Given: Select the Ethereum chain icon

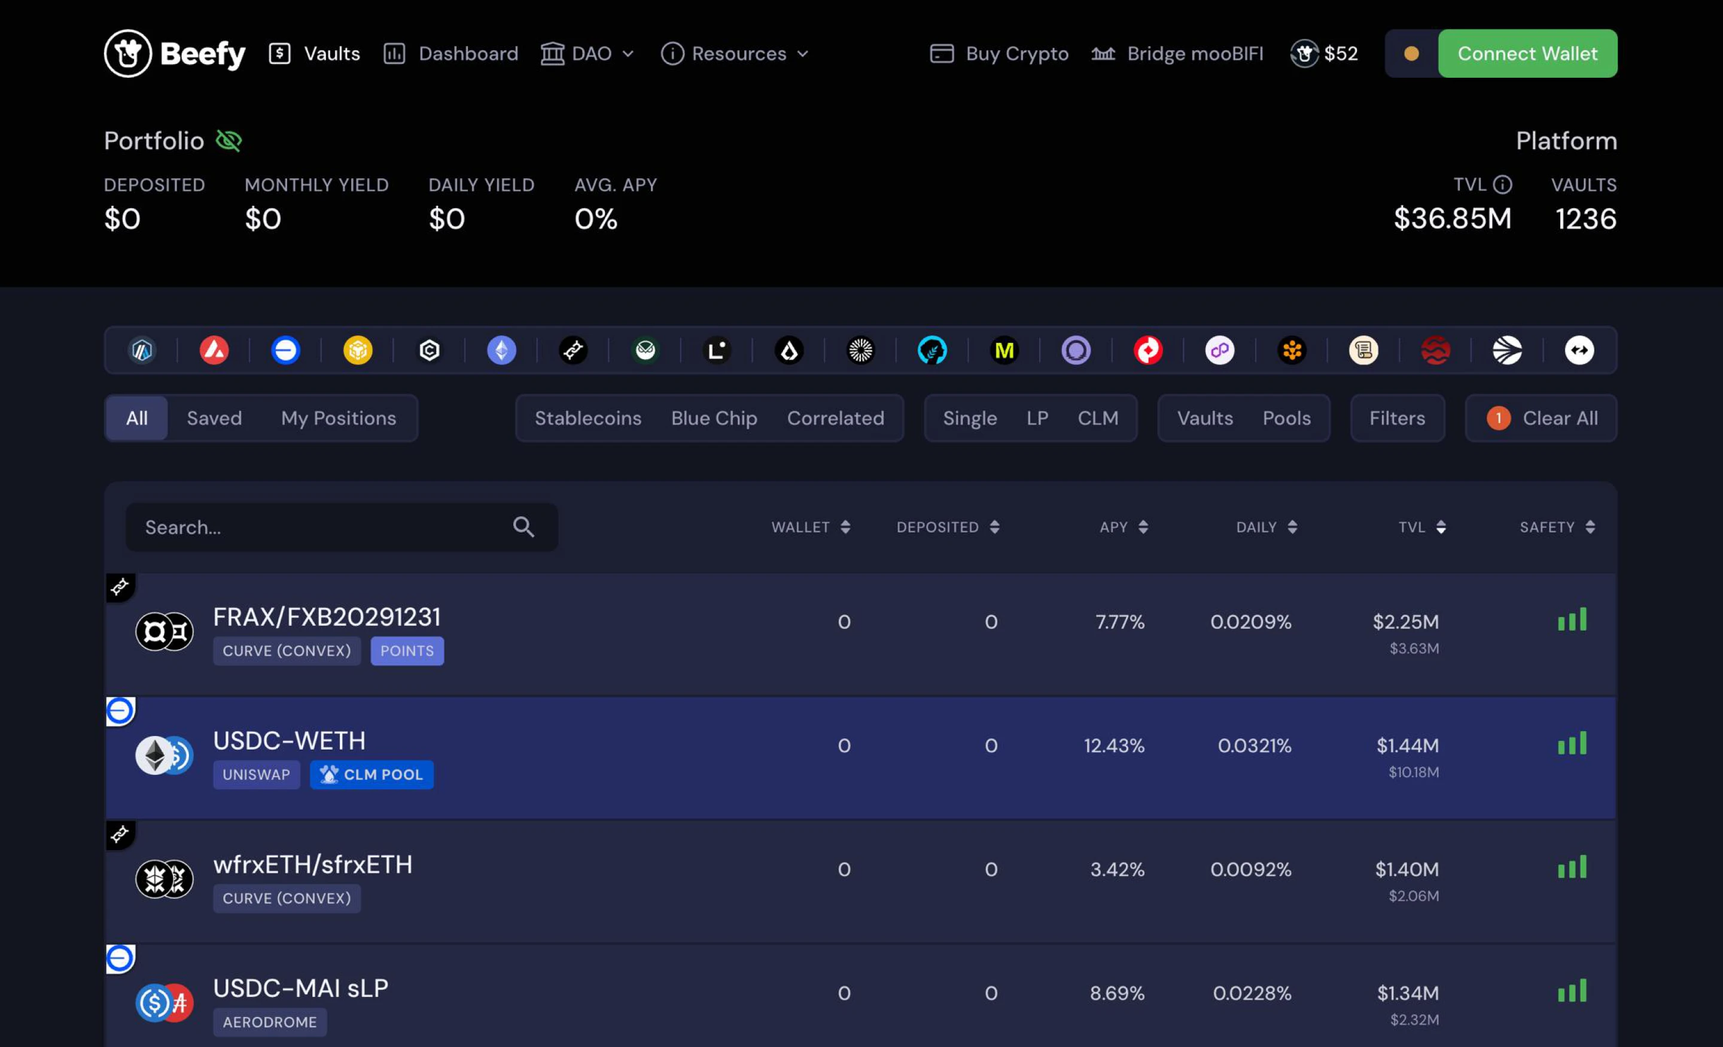Looking at the screenshot, I should coord(502,350).
